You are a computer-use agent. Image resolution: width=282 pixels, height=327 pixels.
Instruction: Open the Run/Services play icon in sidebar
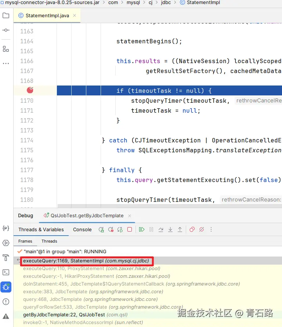point(6,243)
